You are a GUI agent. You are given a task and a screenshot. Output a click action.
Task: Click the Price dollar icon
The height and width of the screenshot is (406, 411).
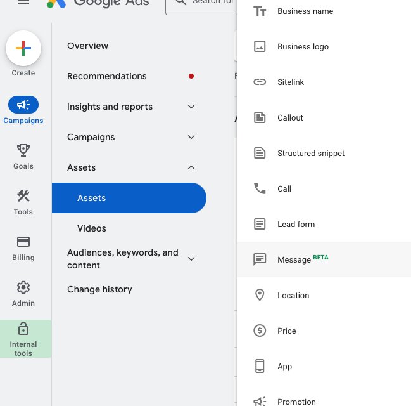[260, 331]
